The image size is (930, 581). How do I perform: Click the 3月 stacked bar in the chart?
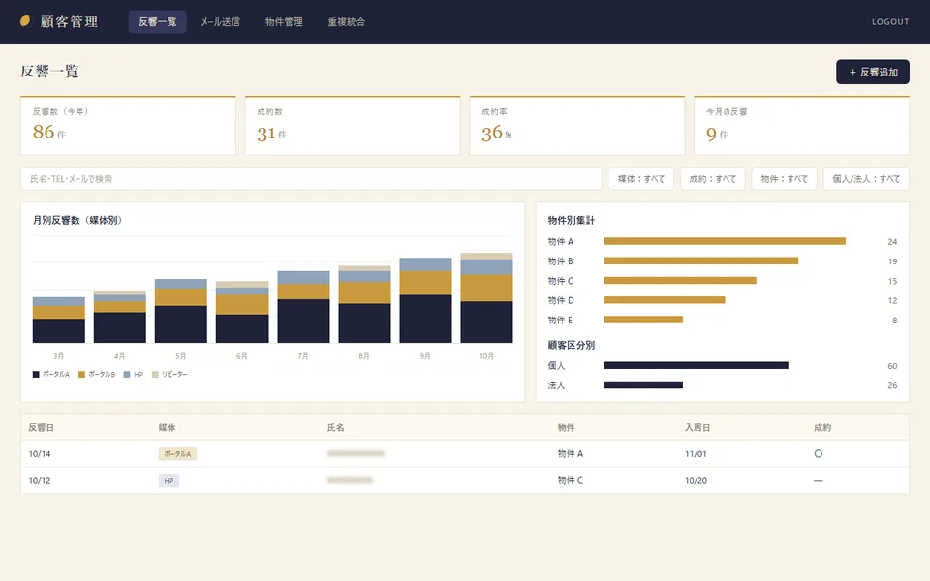(x=59, y=320)
